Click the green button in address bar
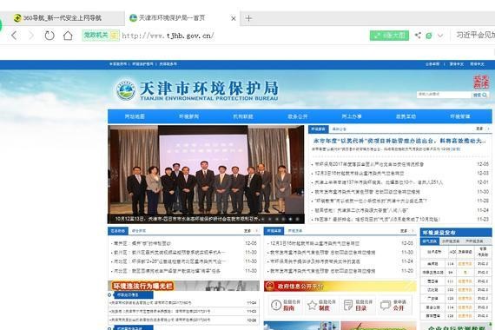Viewport: 495px width, 330px height. tap(389, 36)
